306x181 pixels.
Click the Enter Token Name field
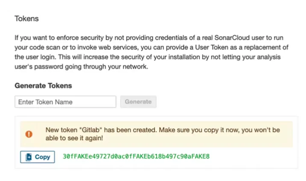click(65, 102)
